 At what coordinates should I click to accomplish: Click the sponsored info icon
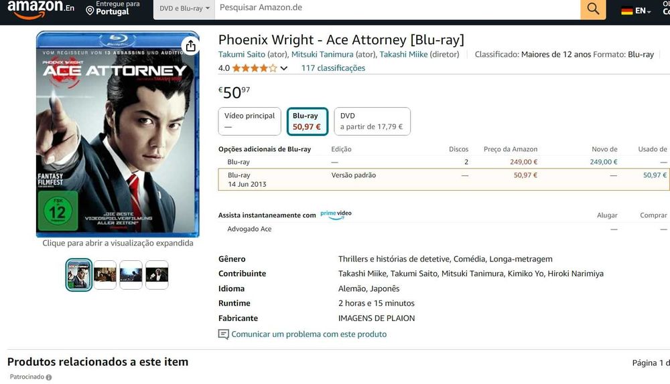pyautogui.click(x=48, y=377)
